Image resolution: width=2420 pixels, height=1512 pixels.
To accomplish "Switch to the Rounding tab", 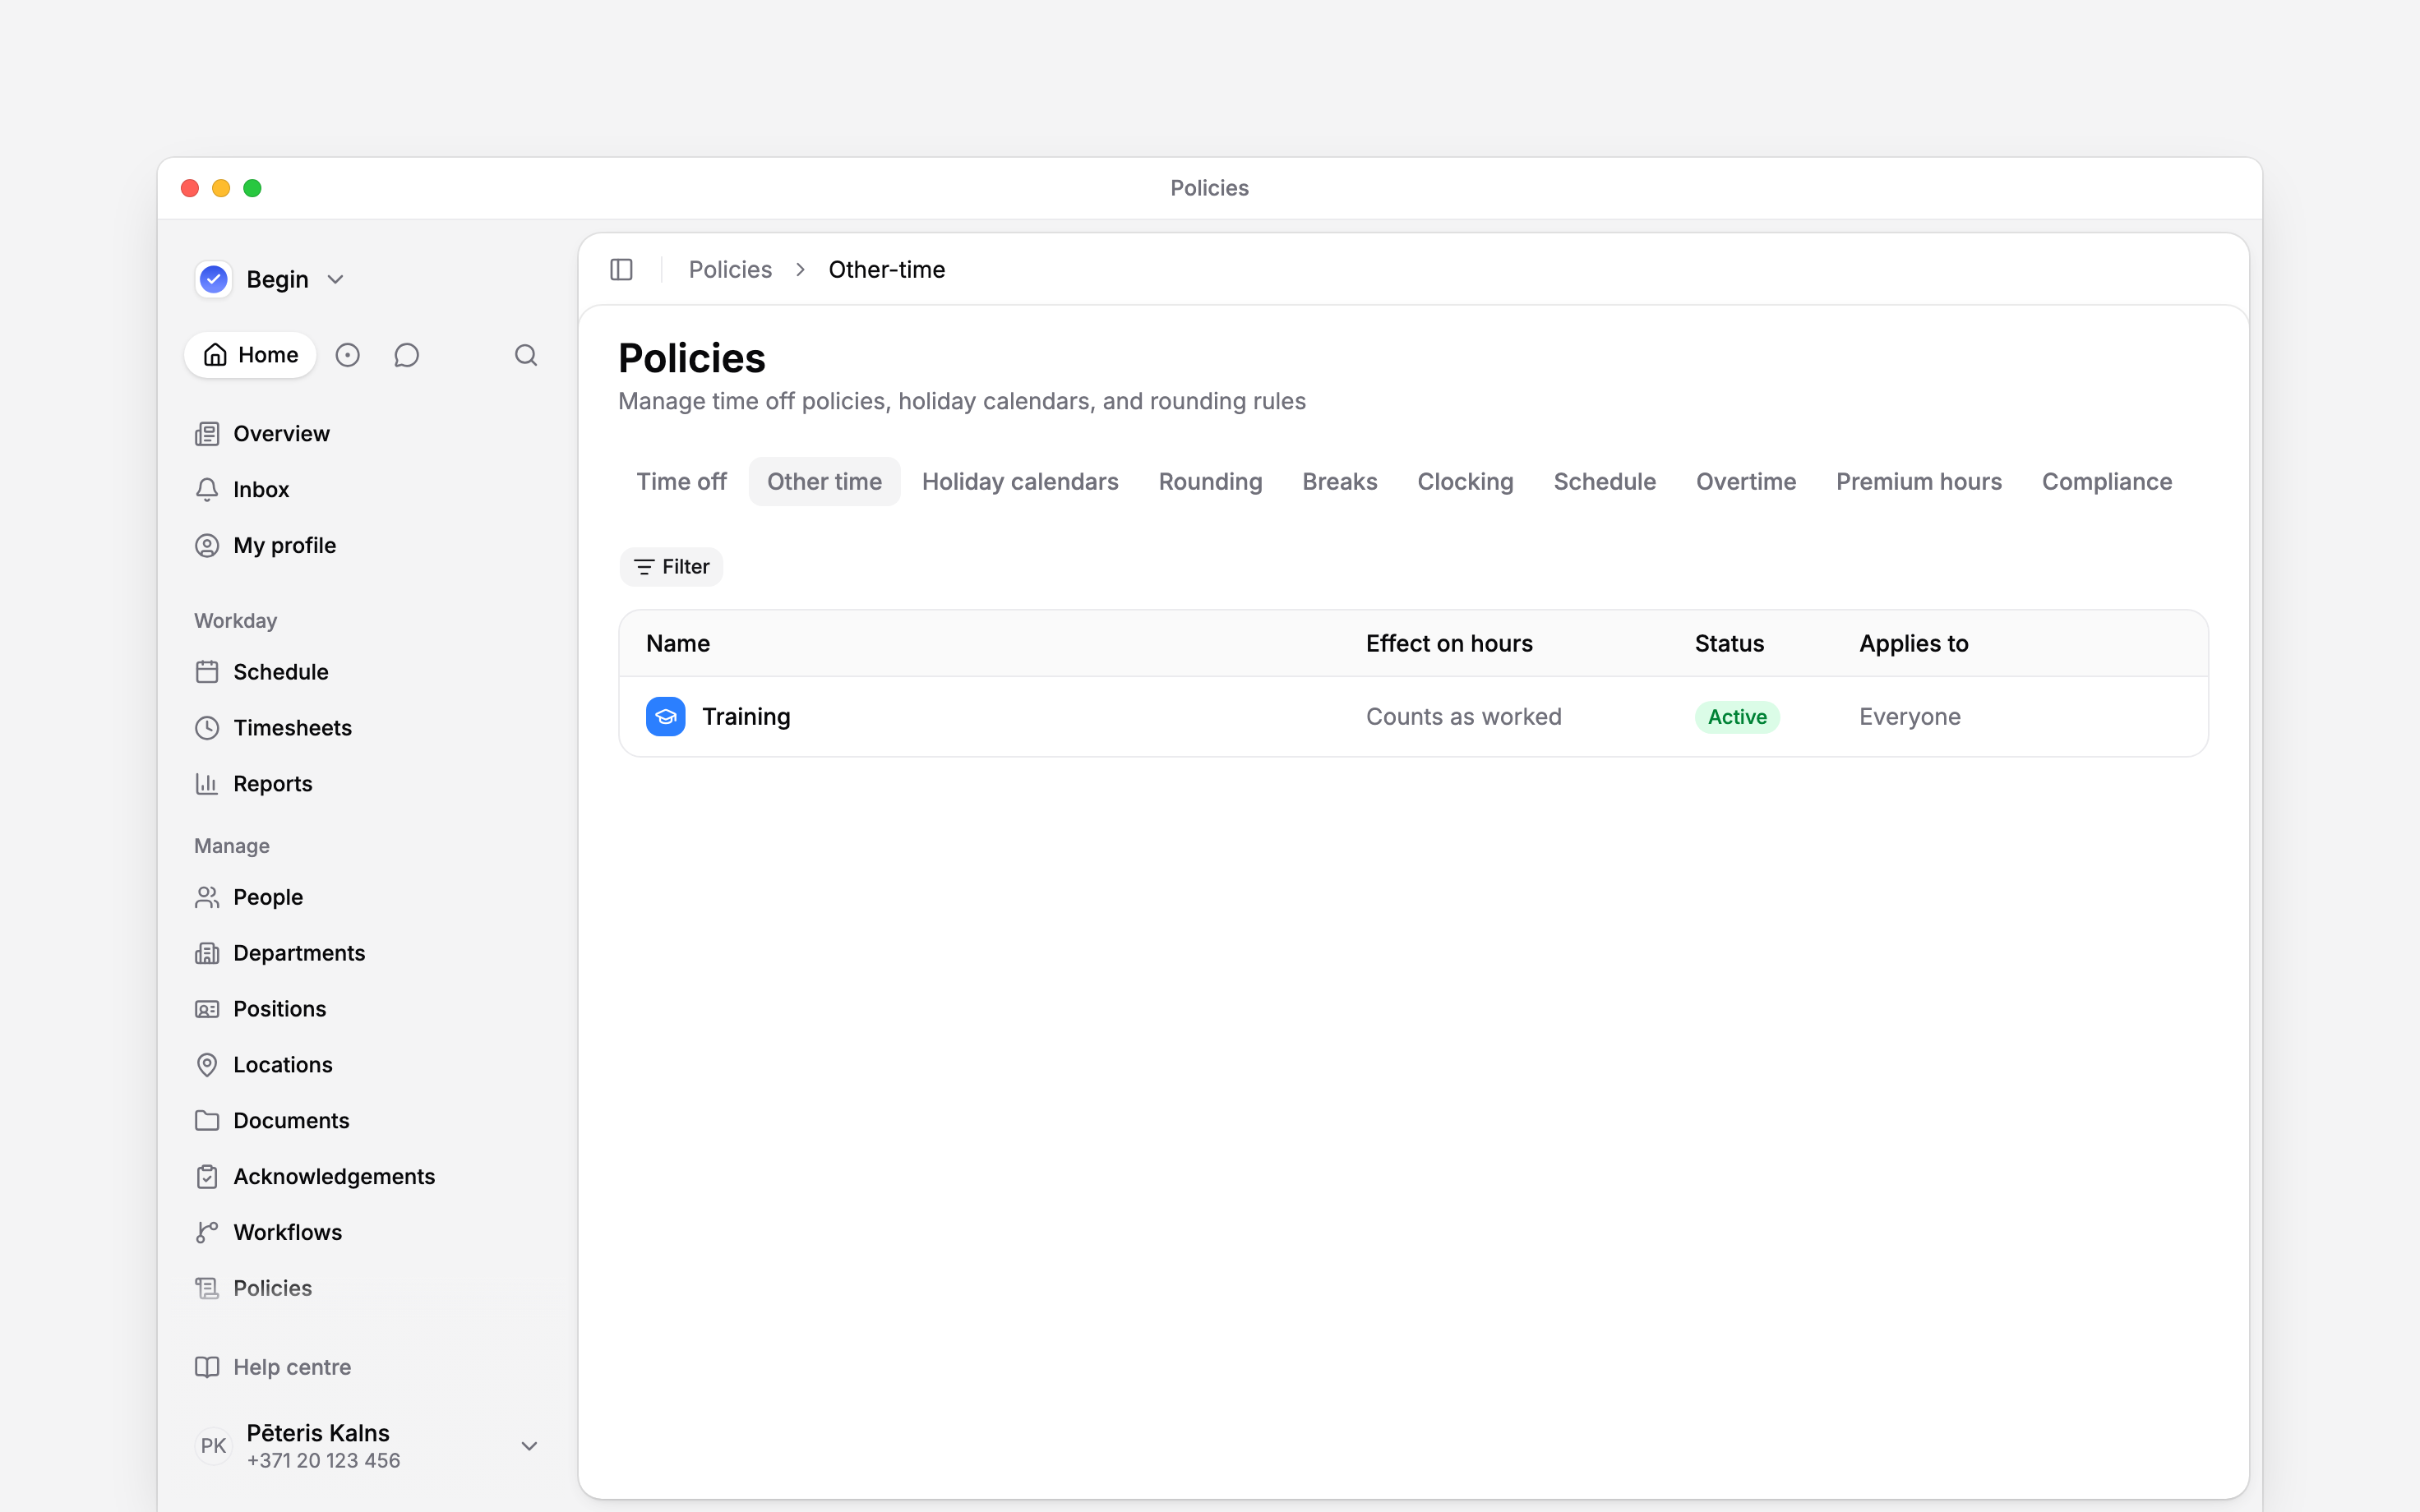I will [x=1210, y=482].
